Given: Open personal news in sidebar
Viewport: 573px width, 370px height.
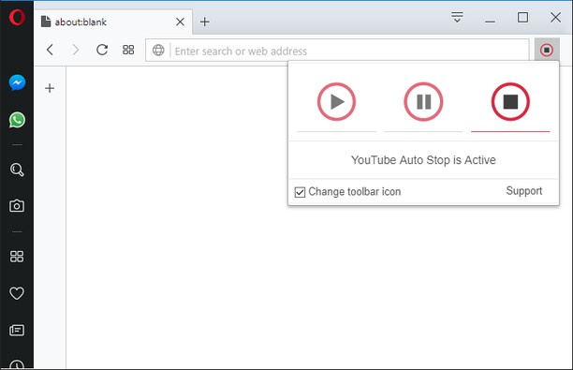Looking at the screenshot, I should 17,330.
